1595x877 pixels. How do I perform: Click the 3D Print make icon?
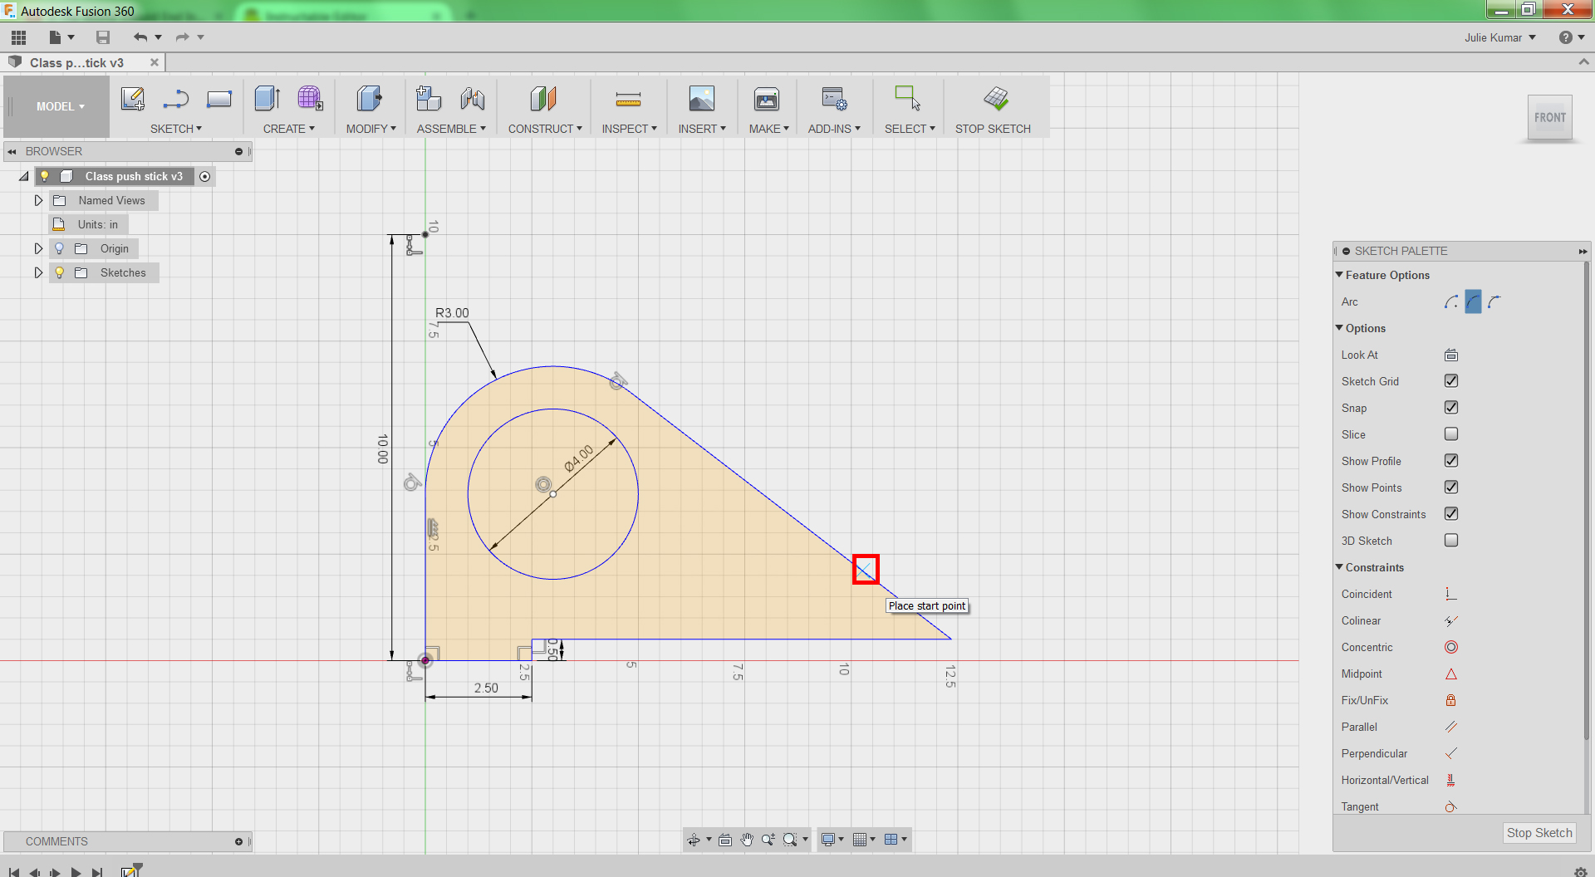[x=767, y=99]
